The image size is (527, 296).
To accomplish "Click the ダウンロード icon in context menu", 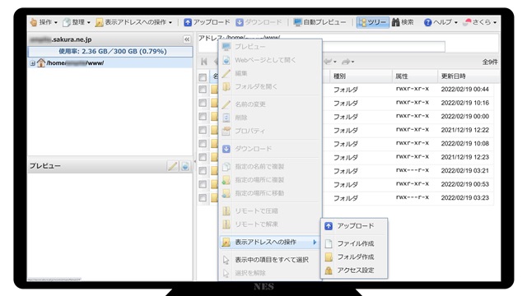I will tap(226, 149).
